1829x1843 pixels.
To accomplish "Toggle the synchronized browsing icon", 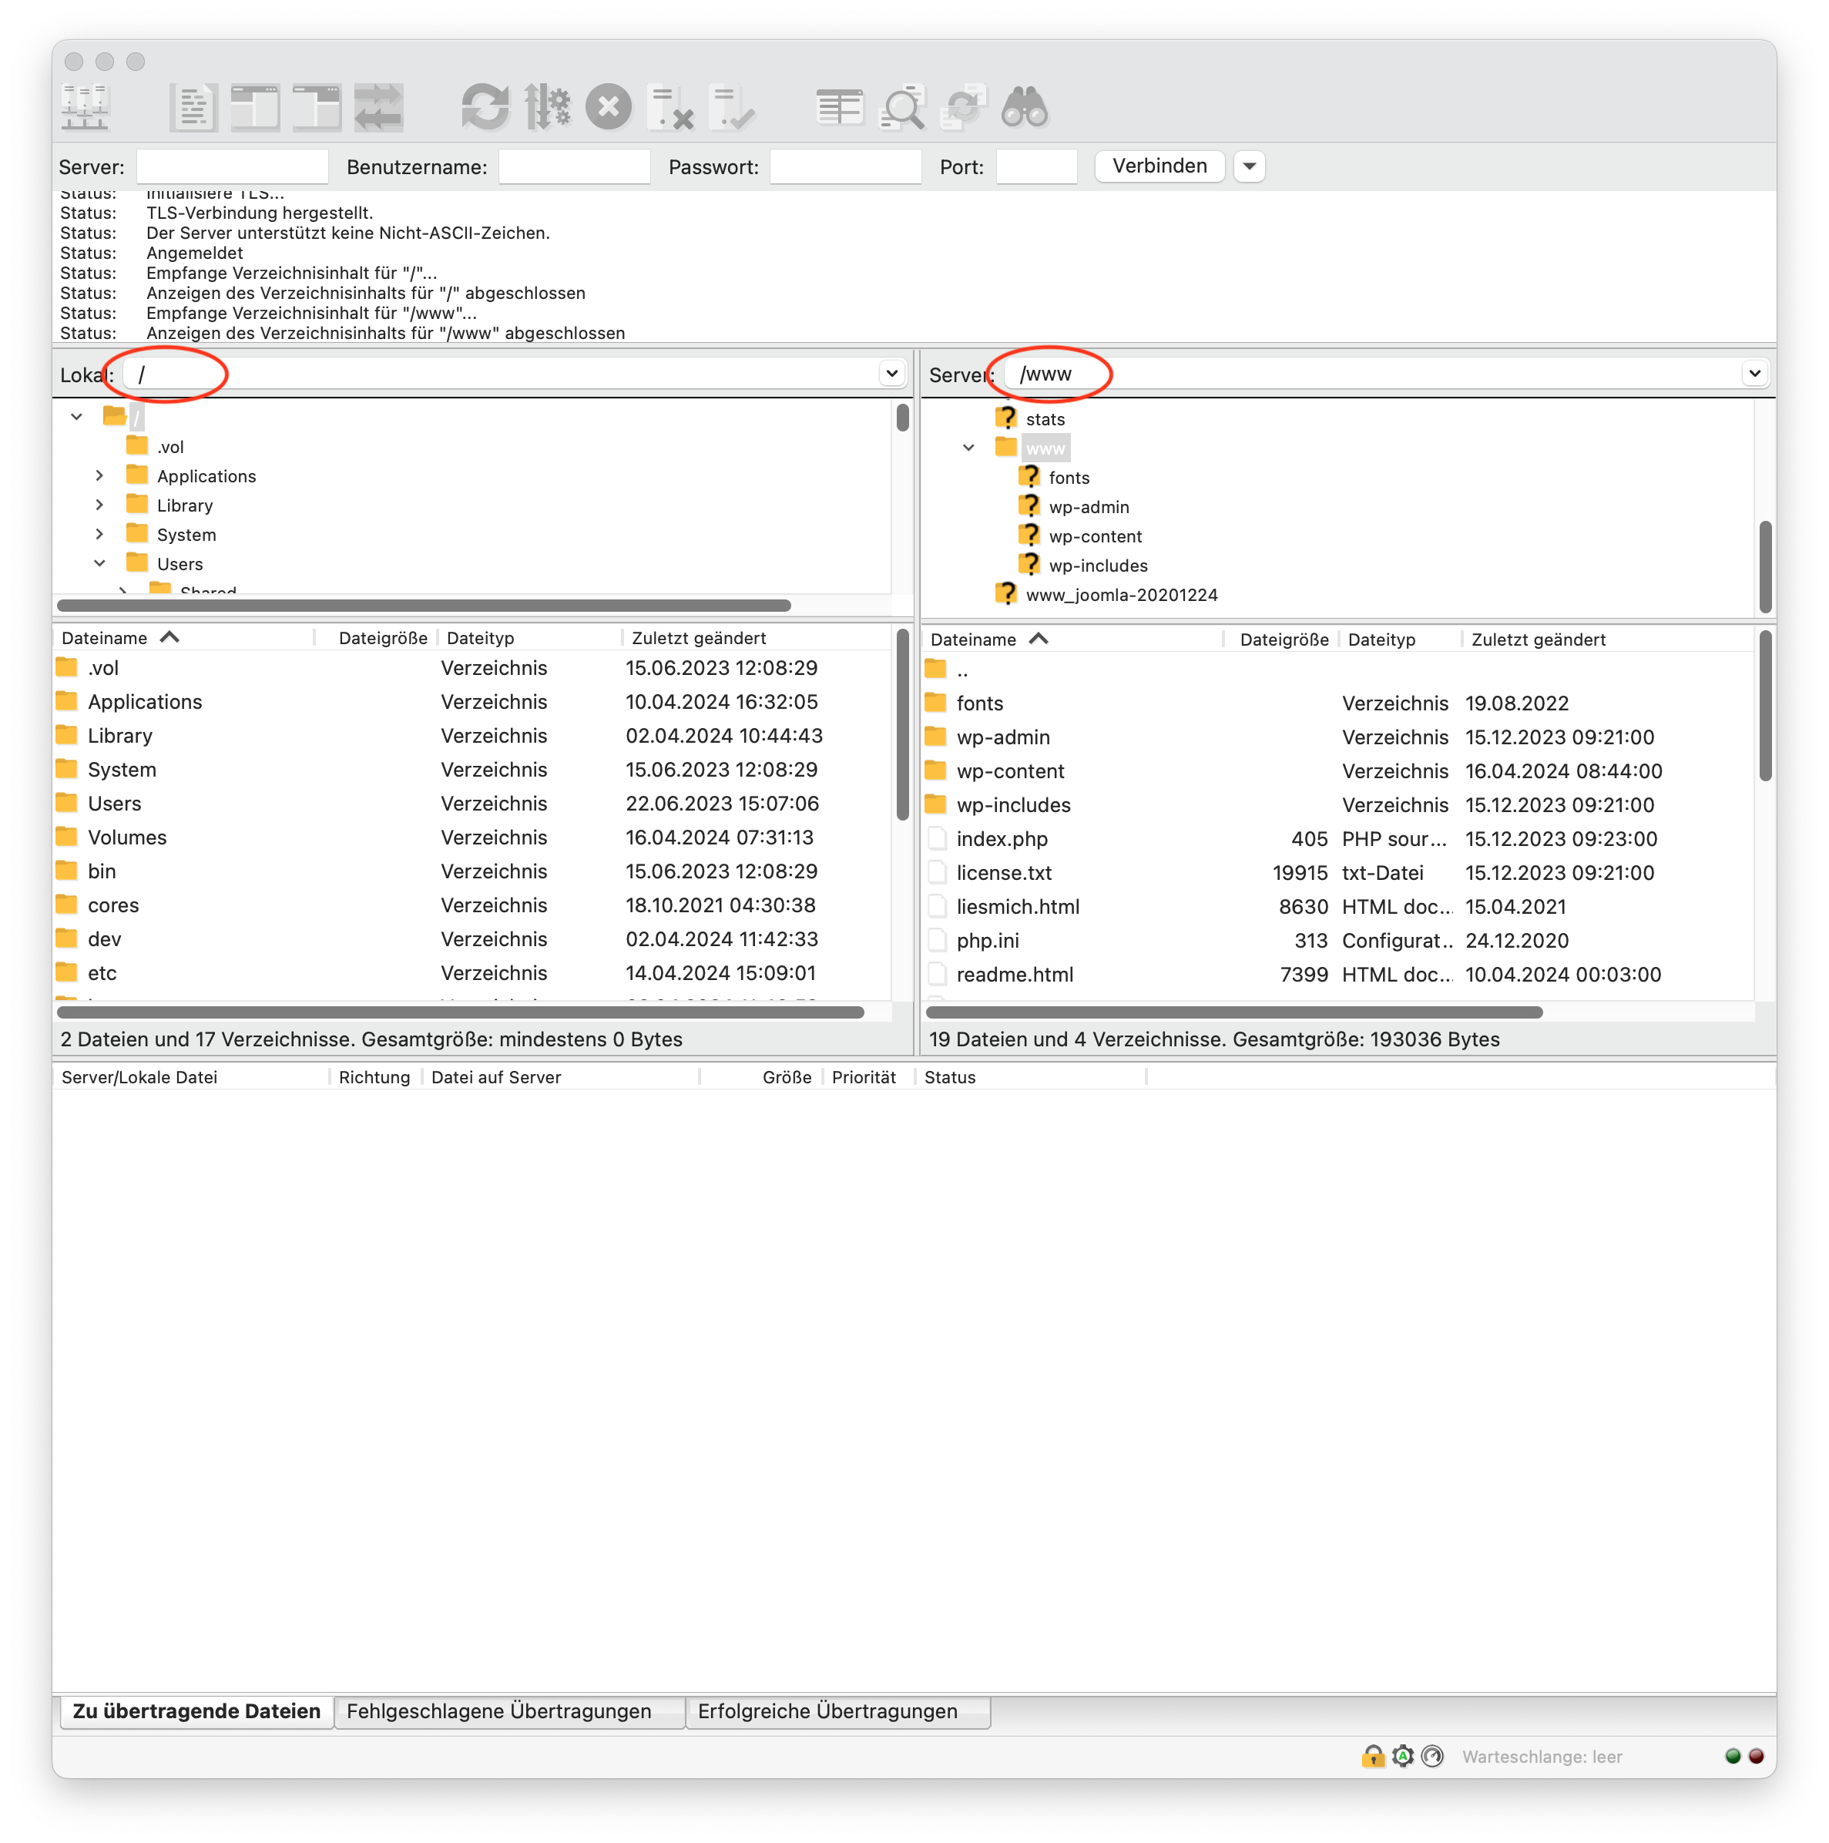I will click(x=964, y=107).
